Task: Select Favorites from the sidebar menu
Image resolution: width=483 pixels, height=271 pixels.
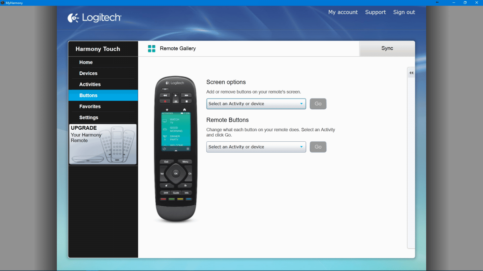Action: [90, 106]
